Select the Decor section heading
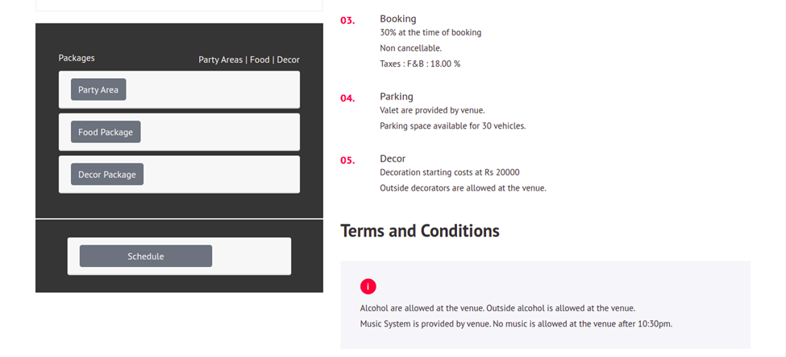This screenshot has height=357, width=786. 393,159
